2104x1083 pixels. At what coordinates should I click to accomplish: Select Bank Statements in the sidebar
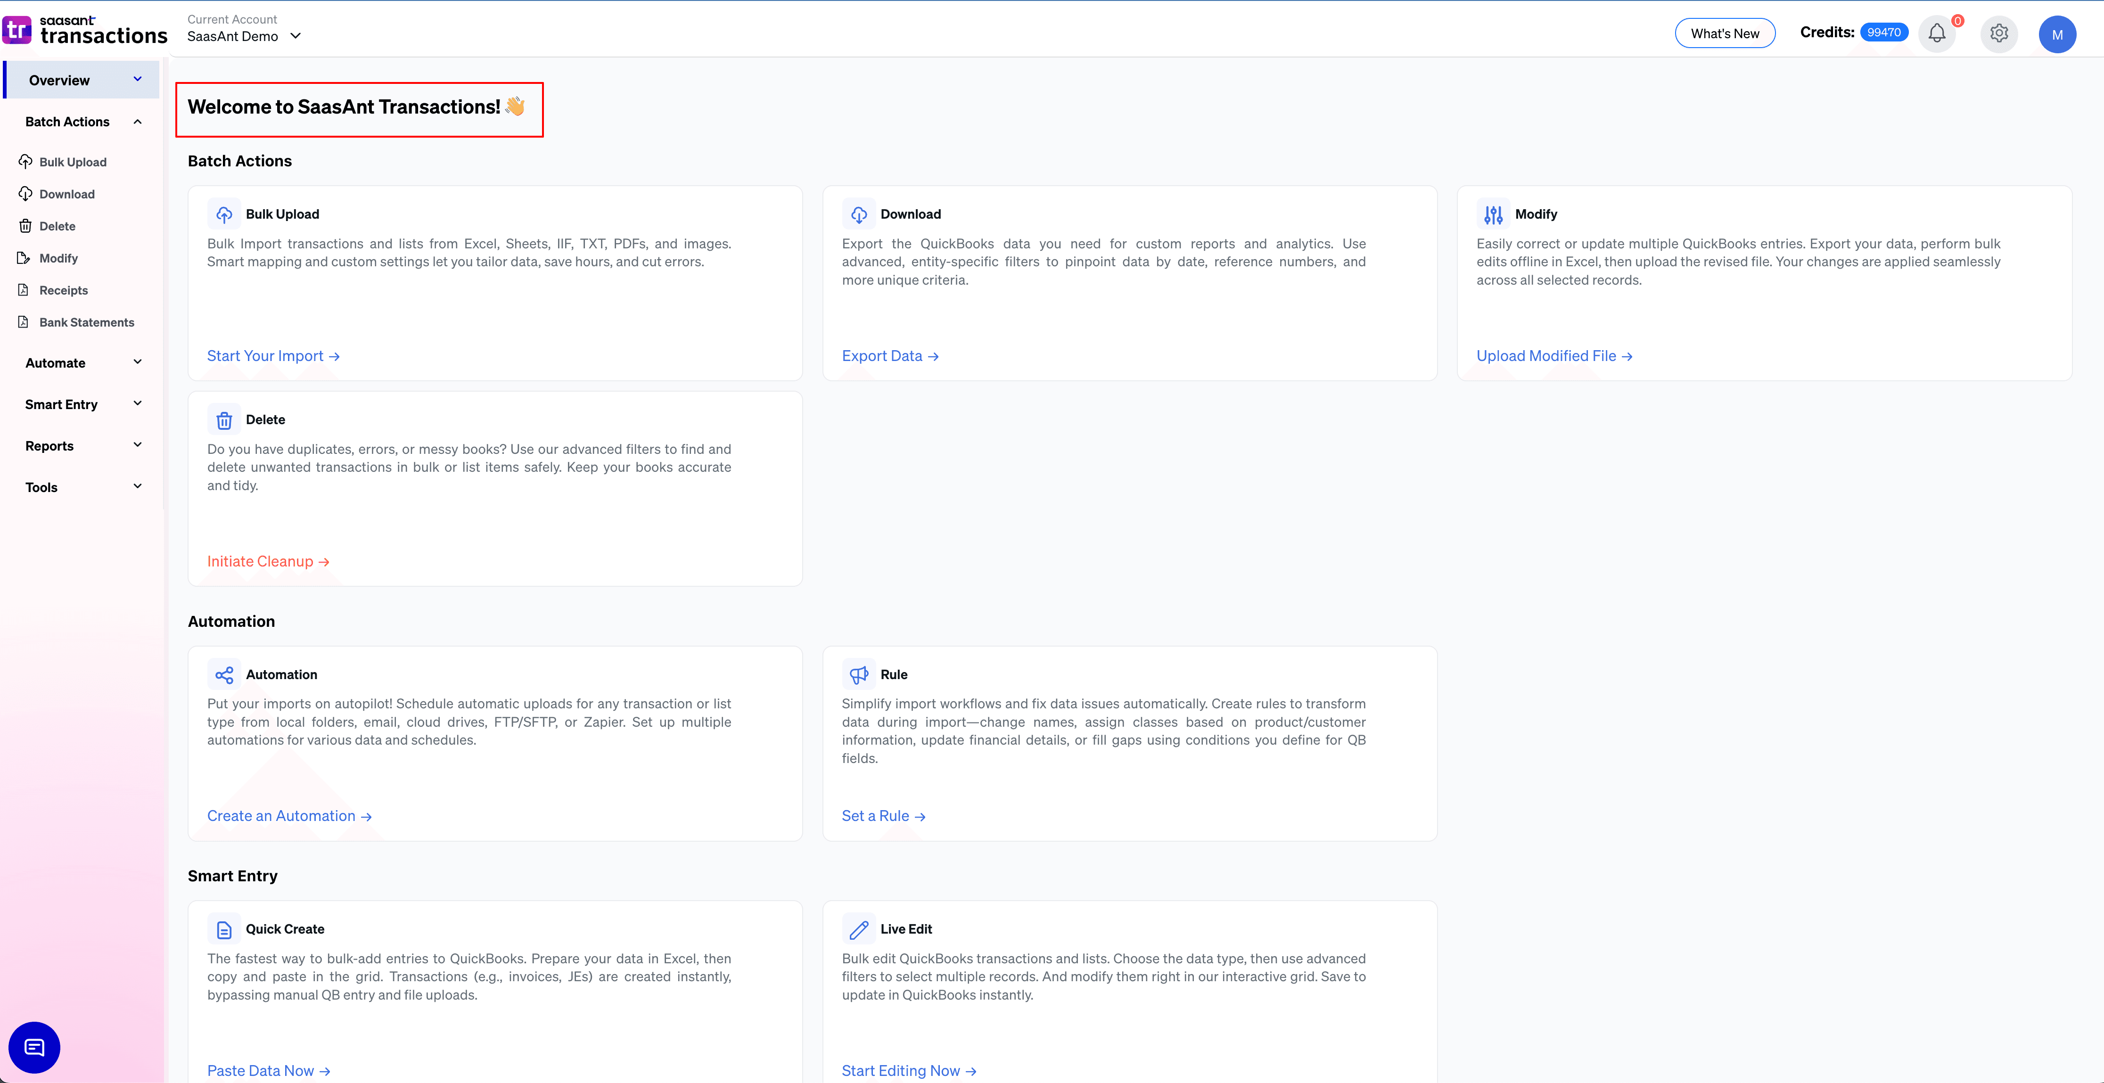click(87, 323)
